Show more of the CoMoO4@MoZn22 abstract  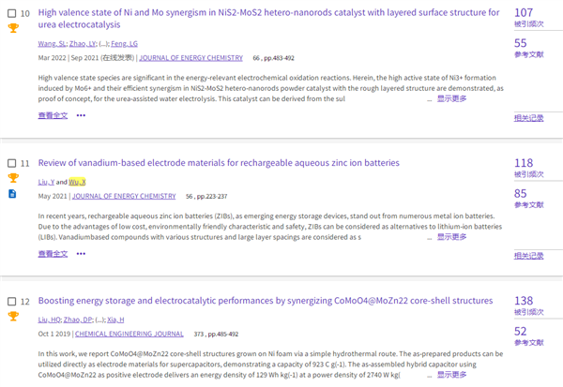(451, 375)
